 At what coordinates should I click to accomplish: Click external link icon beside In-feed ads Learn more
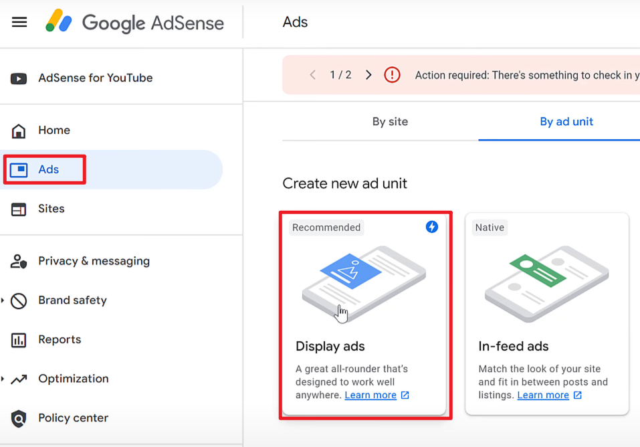[x=578, y=395]
